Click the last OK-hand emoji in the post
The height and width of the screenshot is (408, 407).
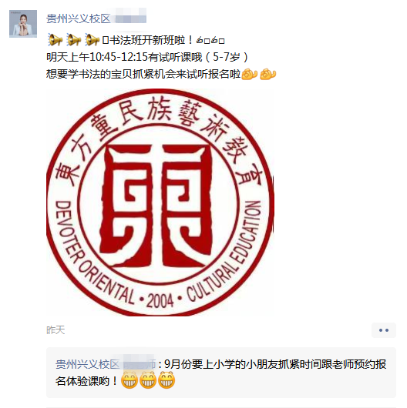point(267,74)
